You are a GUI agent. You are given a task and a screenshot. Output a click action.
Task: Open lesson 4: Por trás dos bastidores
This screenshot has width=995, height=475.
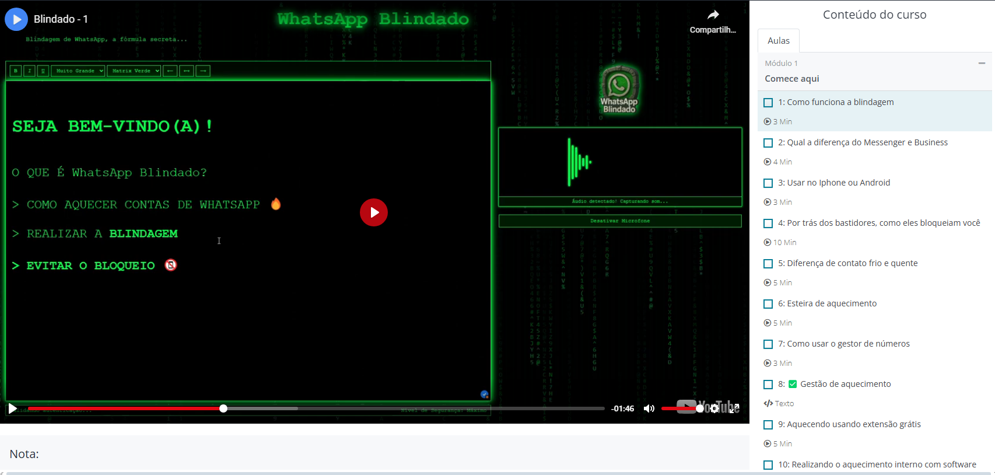pyautogui.click(x=879, y=223)
